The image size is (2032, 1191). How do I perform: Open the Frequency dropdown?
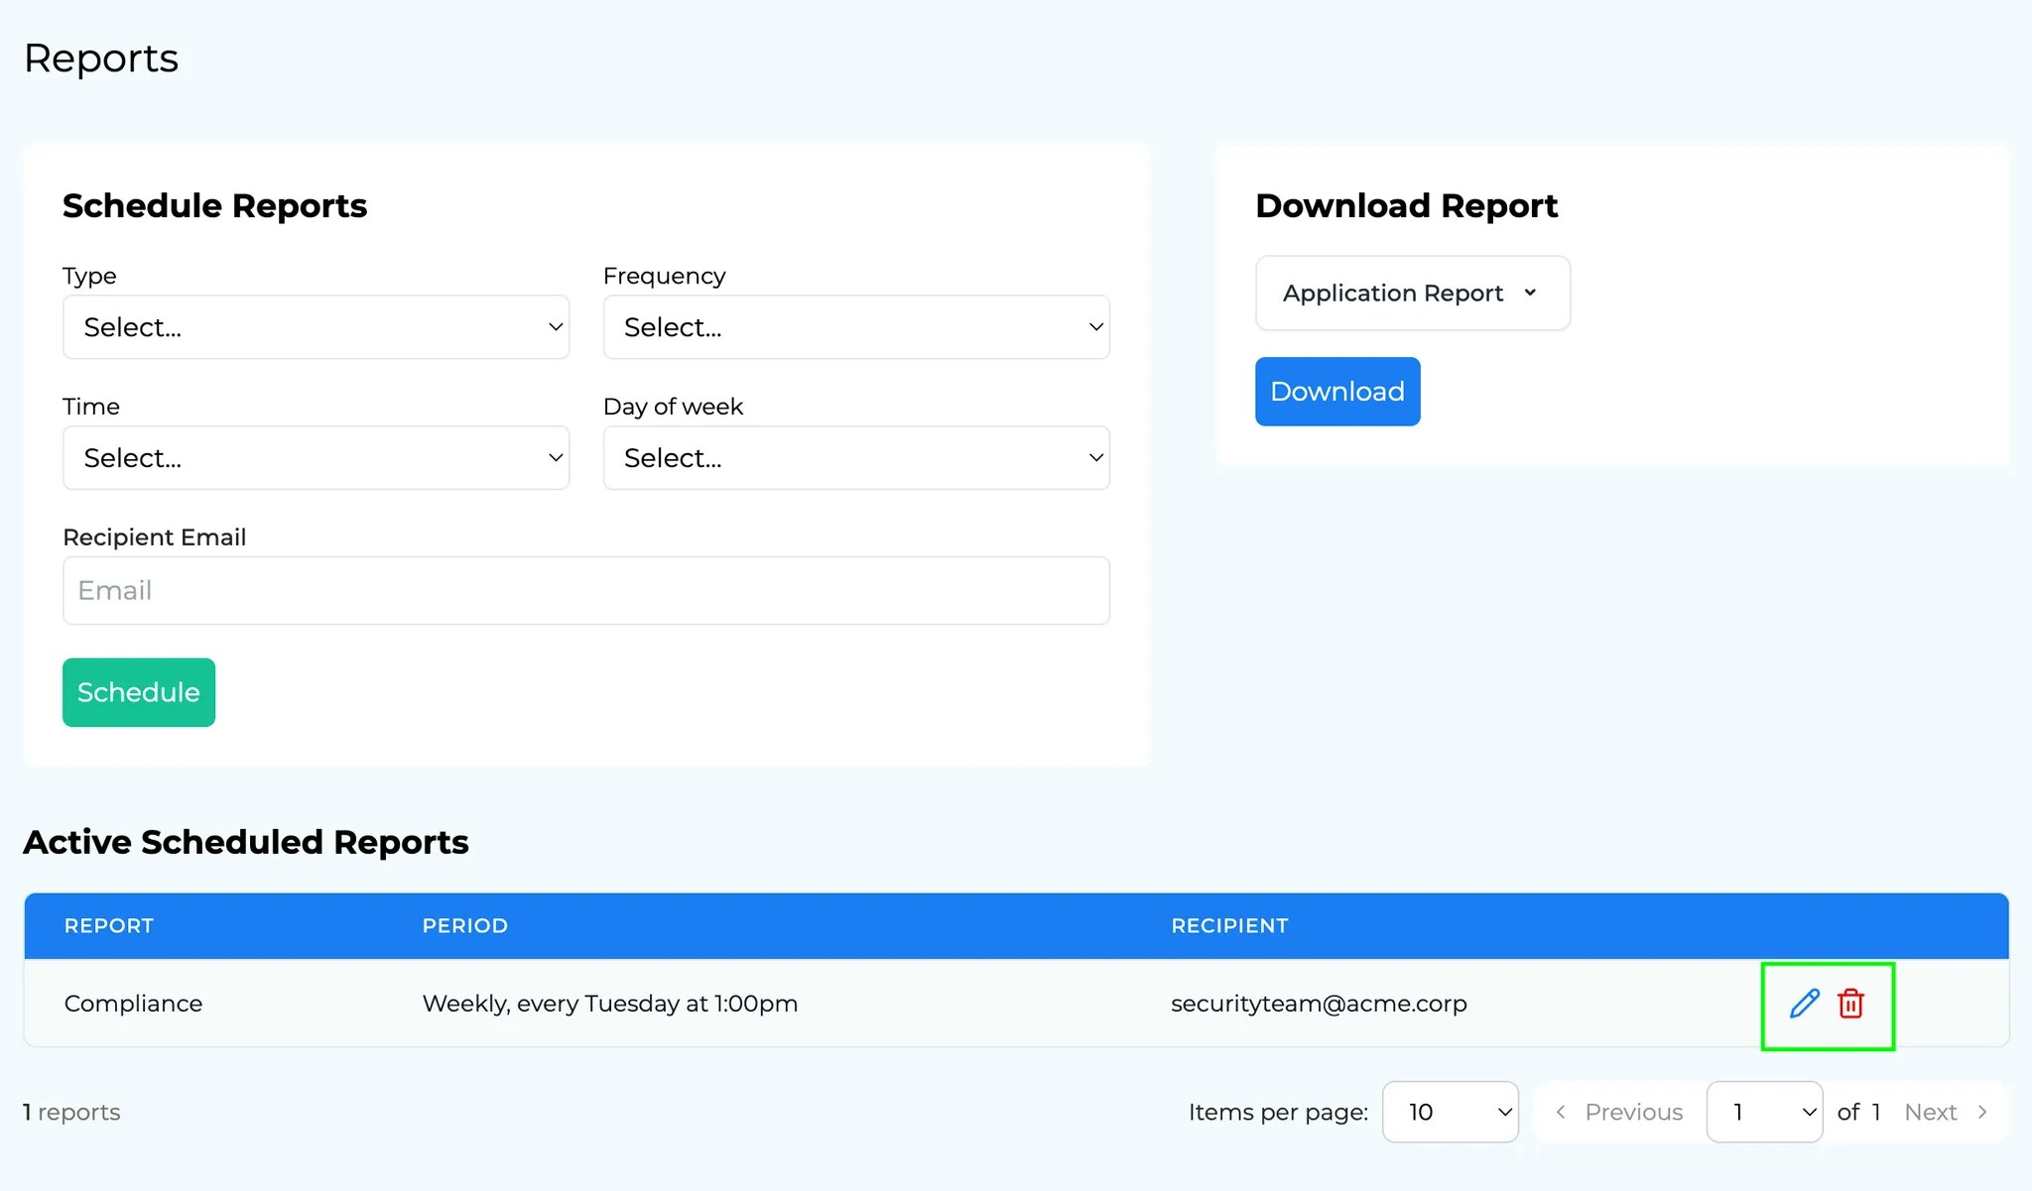tap(855, 327)
